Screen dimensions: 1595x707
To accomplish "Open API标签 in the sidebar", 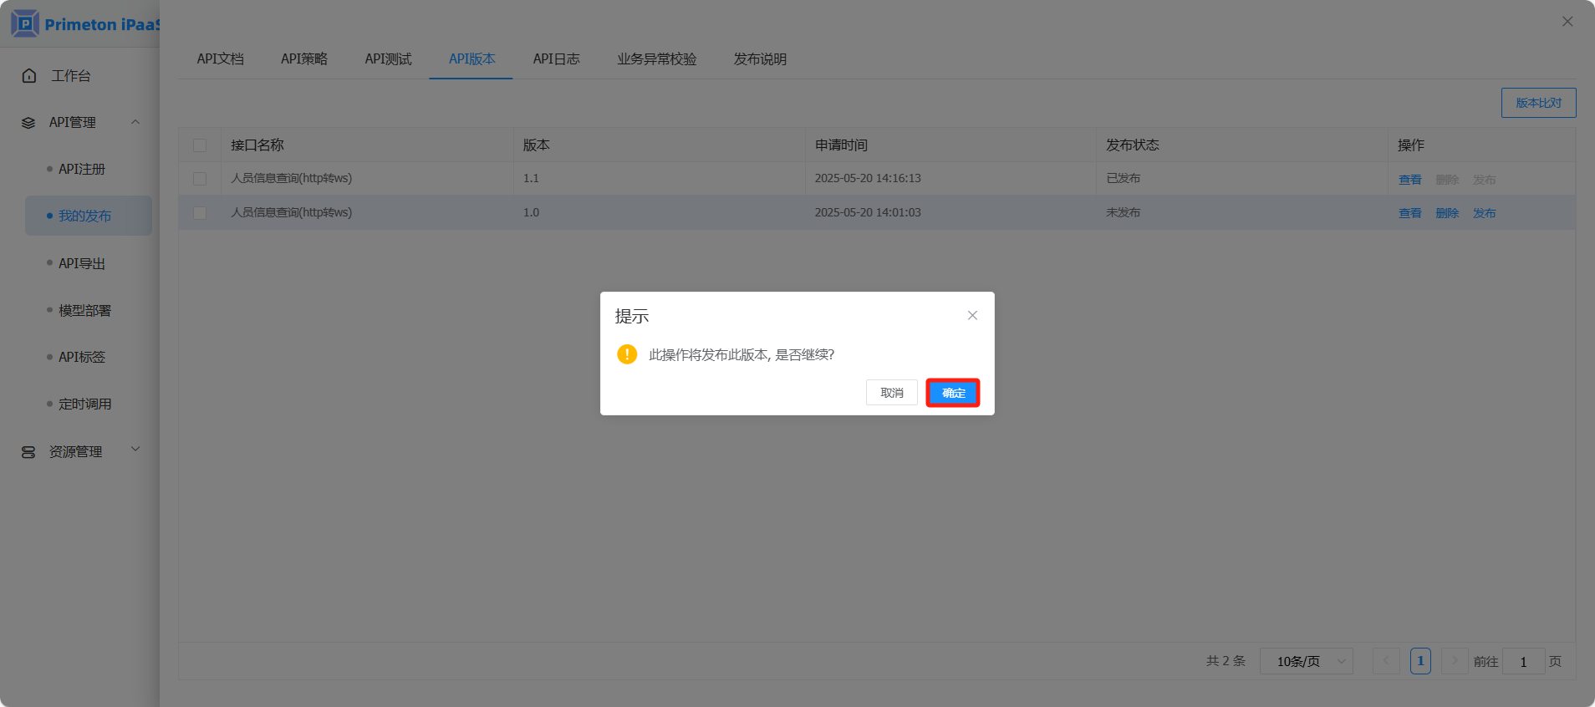I will click(x=82, y=357).
